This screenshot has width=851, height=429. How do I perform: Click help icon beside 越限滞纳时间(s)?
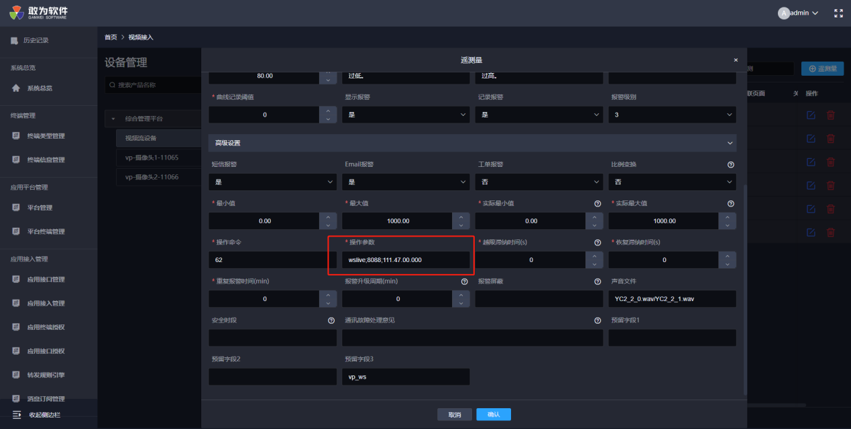coord(597,242)
